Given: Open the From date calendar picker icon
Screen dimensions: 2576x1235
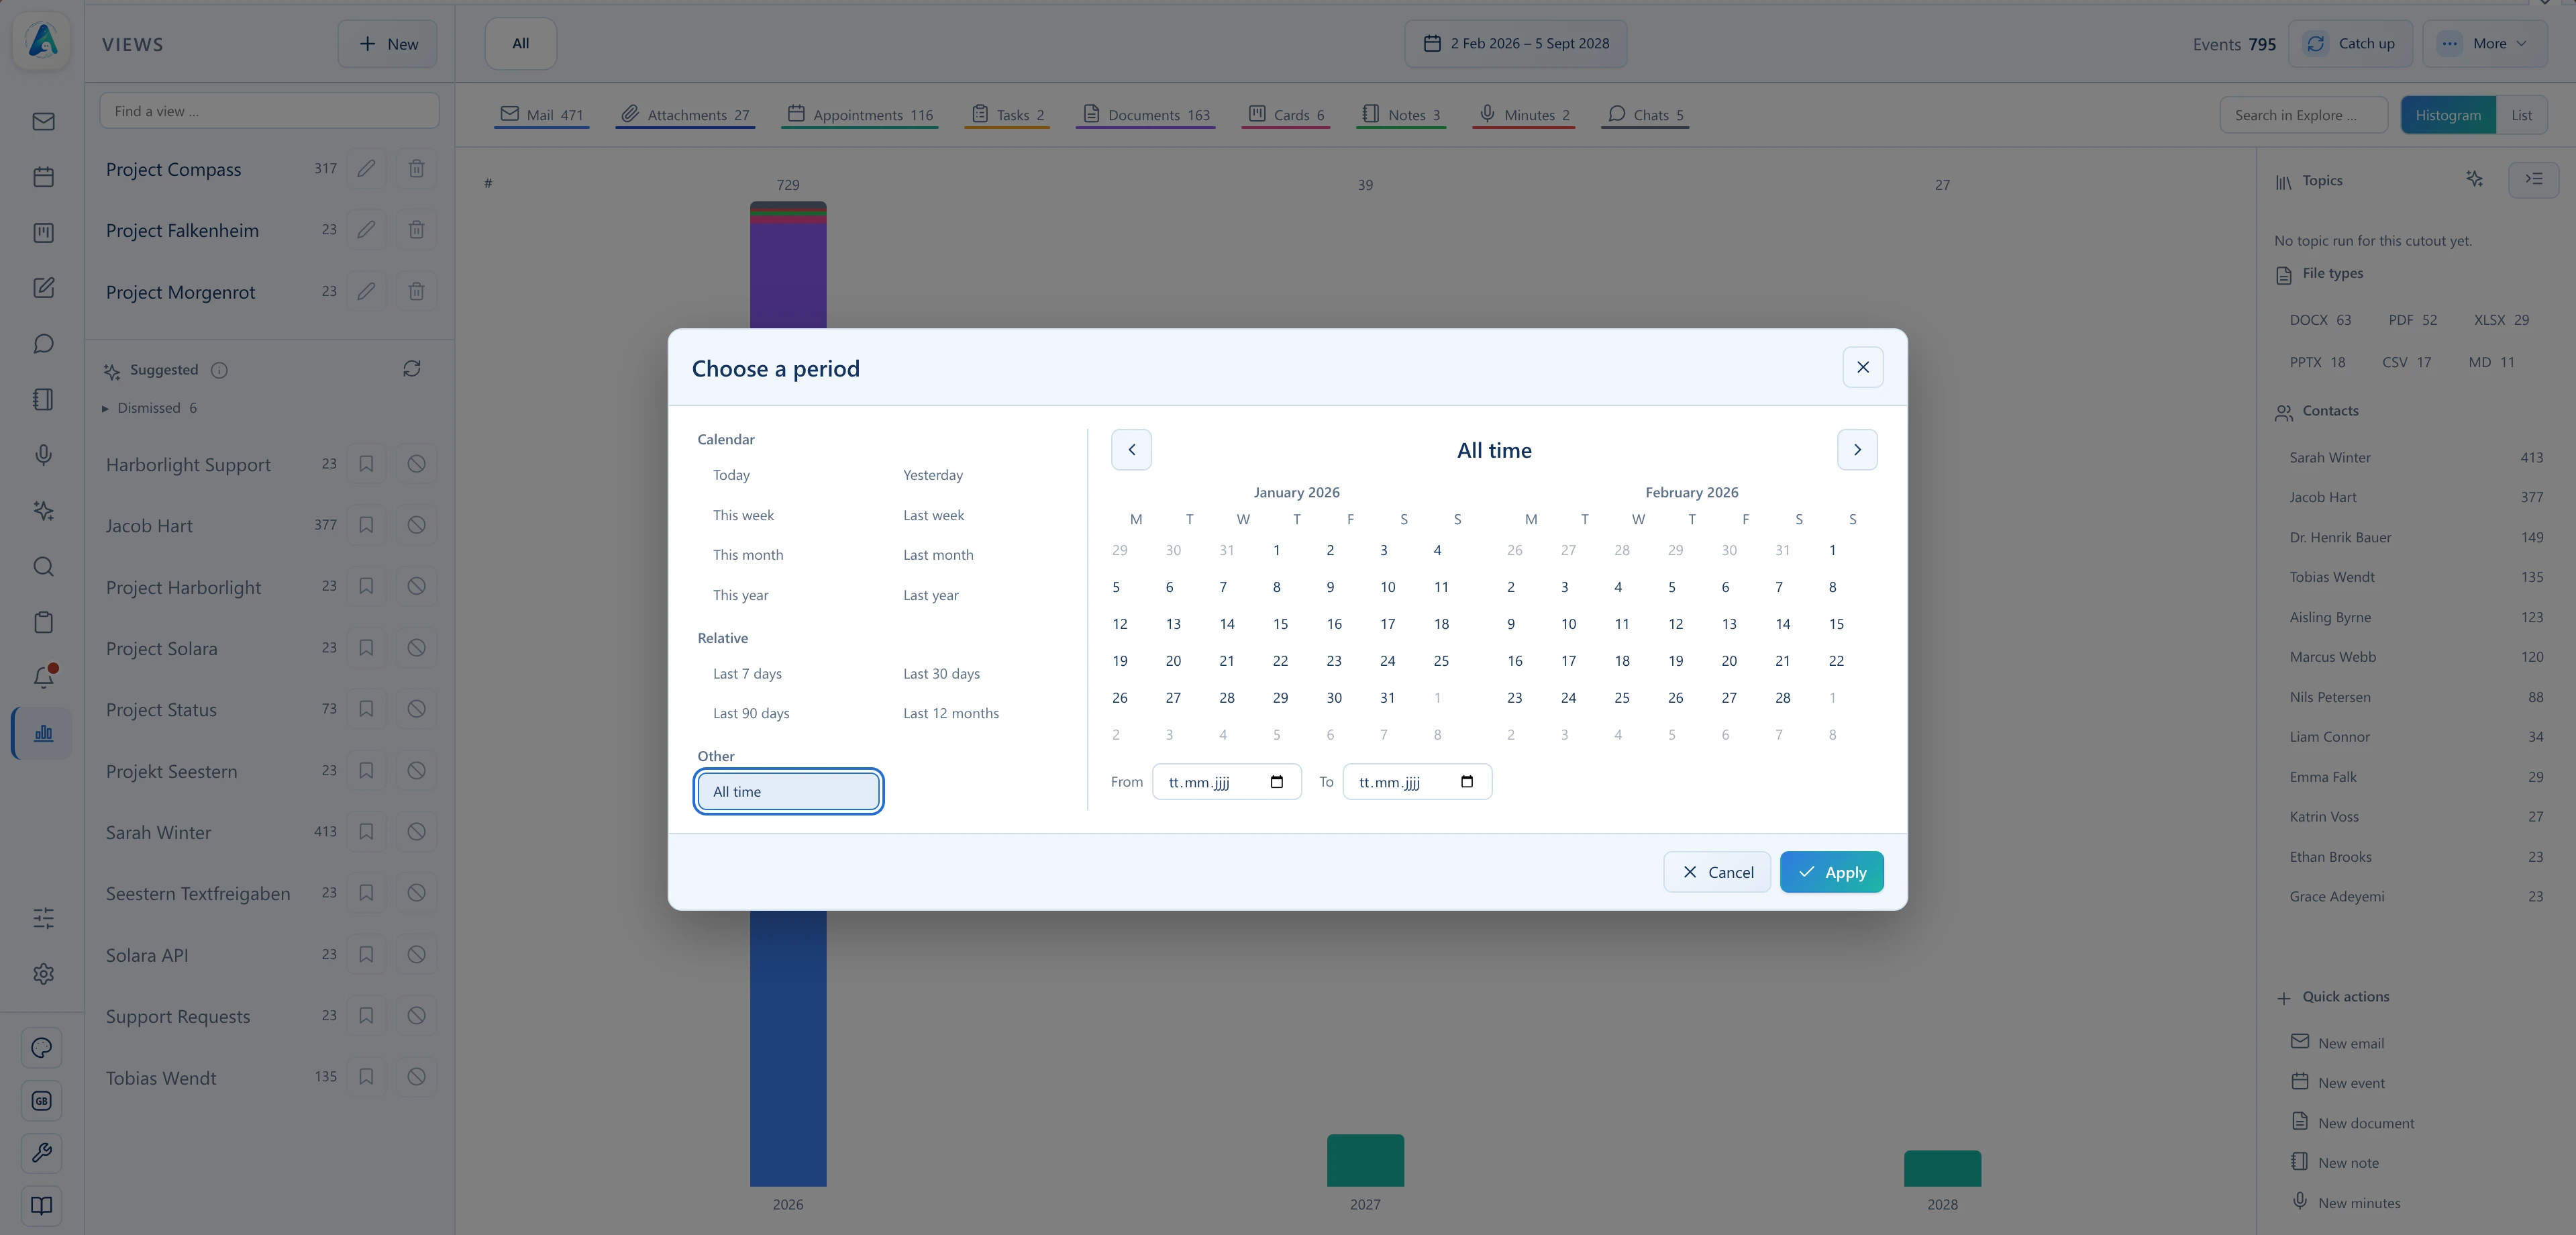Looking at the screenshot, I should pyautogui.click(x=1277, y=782).
